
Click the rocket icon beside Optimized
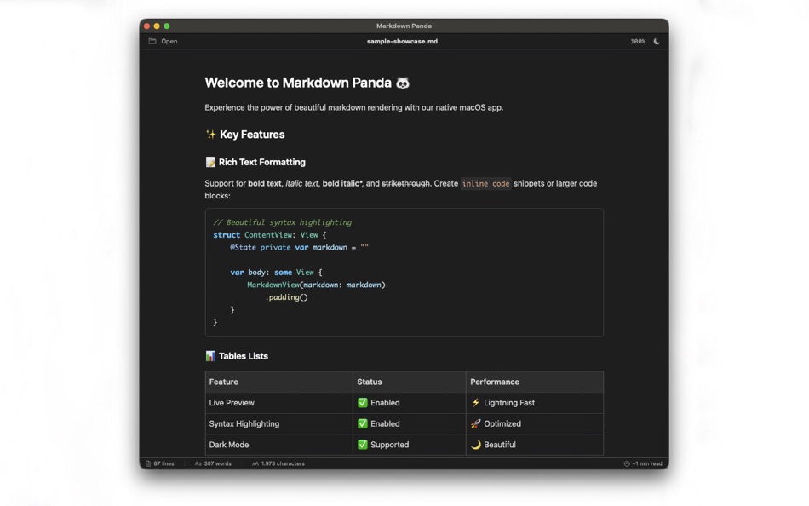476,424
